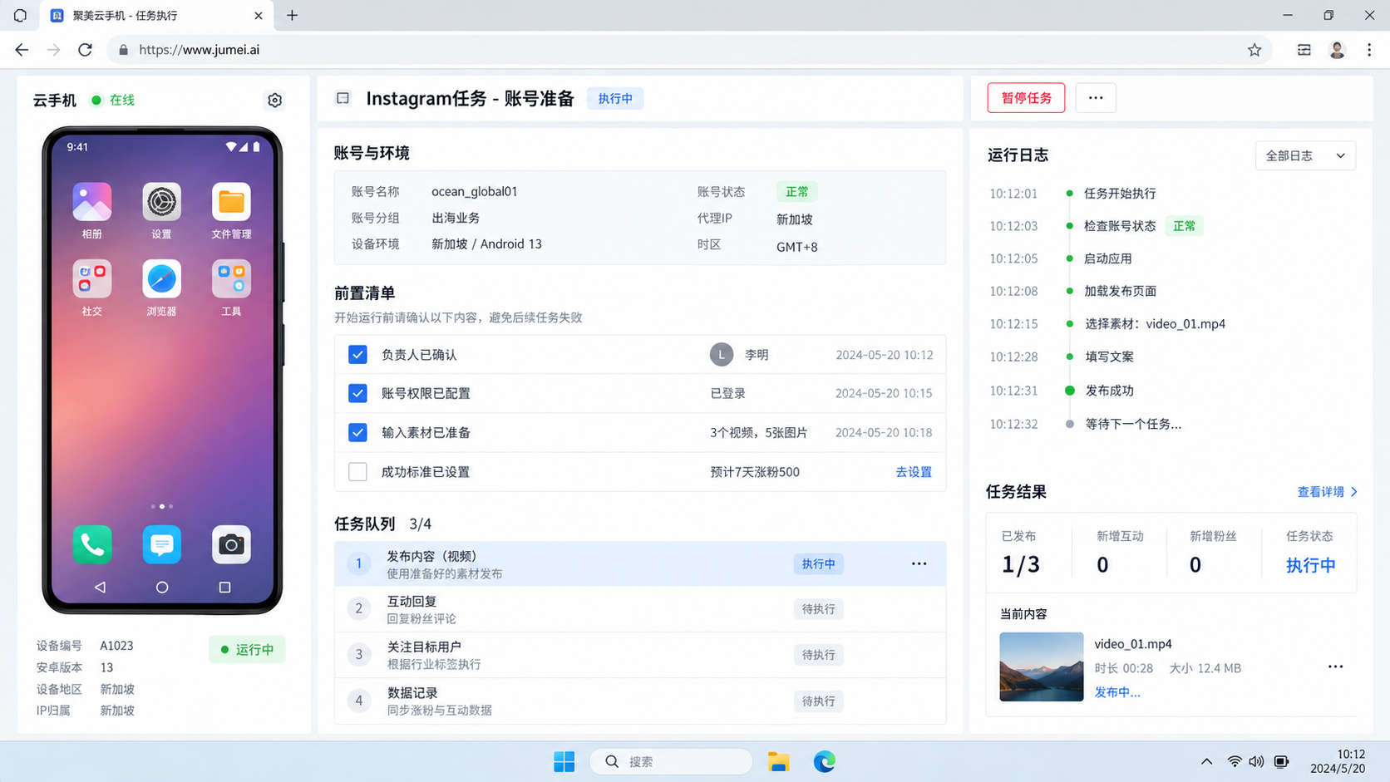The image size is (1390, 782).
Task: Tap the green phone dialer icon
Action: coord(92,544)
